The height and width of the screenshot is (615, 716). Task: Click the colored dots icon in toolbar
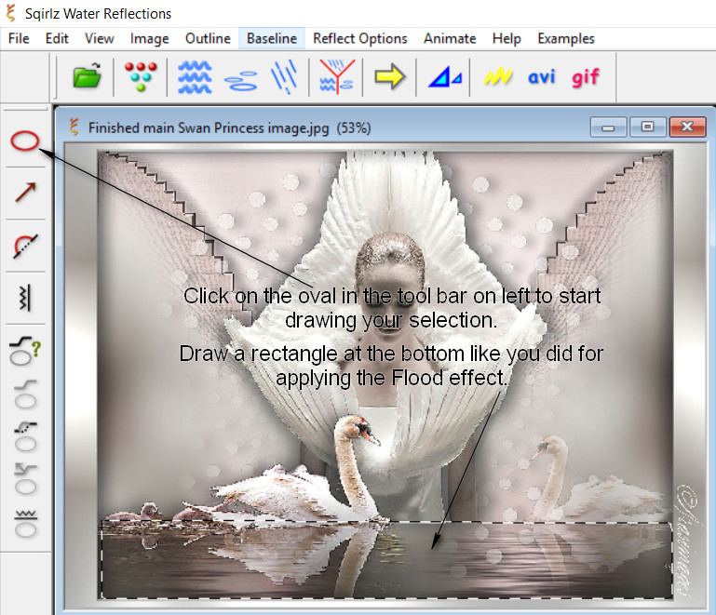140,76
